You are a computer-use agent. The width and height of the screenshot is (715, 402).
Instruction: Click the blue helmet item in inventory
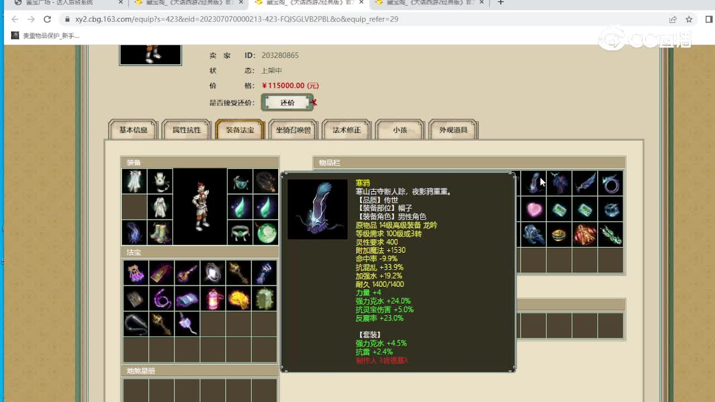pos(533,235)
